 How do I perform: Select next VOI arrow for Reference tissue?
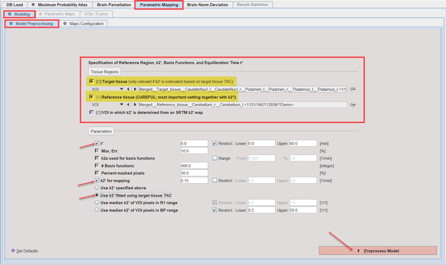135,104
